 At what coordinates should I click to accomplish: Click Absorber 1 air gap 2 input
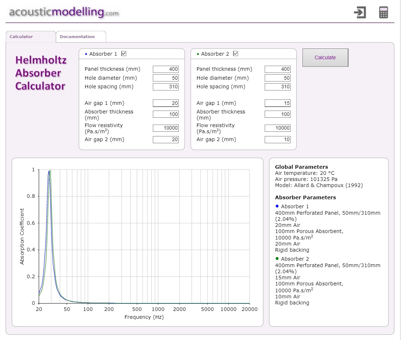point(166,140)
